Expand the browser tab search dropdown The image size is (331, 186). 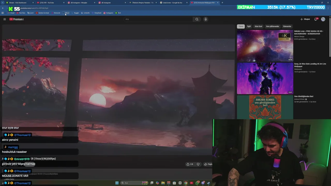pos(2,3)
